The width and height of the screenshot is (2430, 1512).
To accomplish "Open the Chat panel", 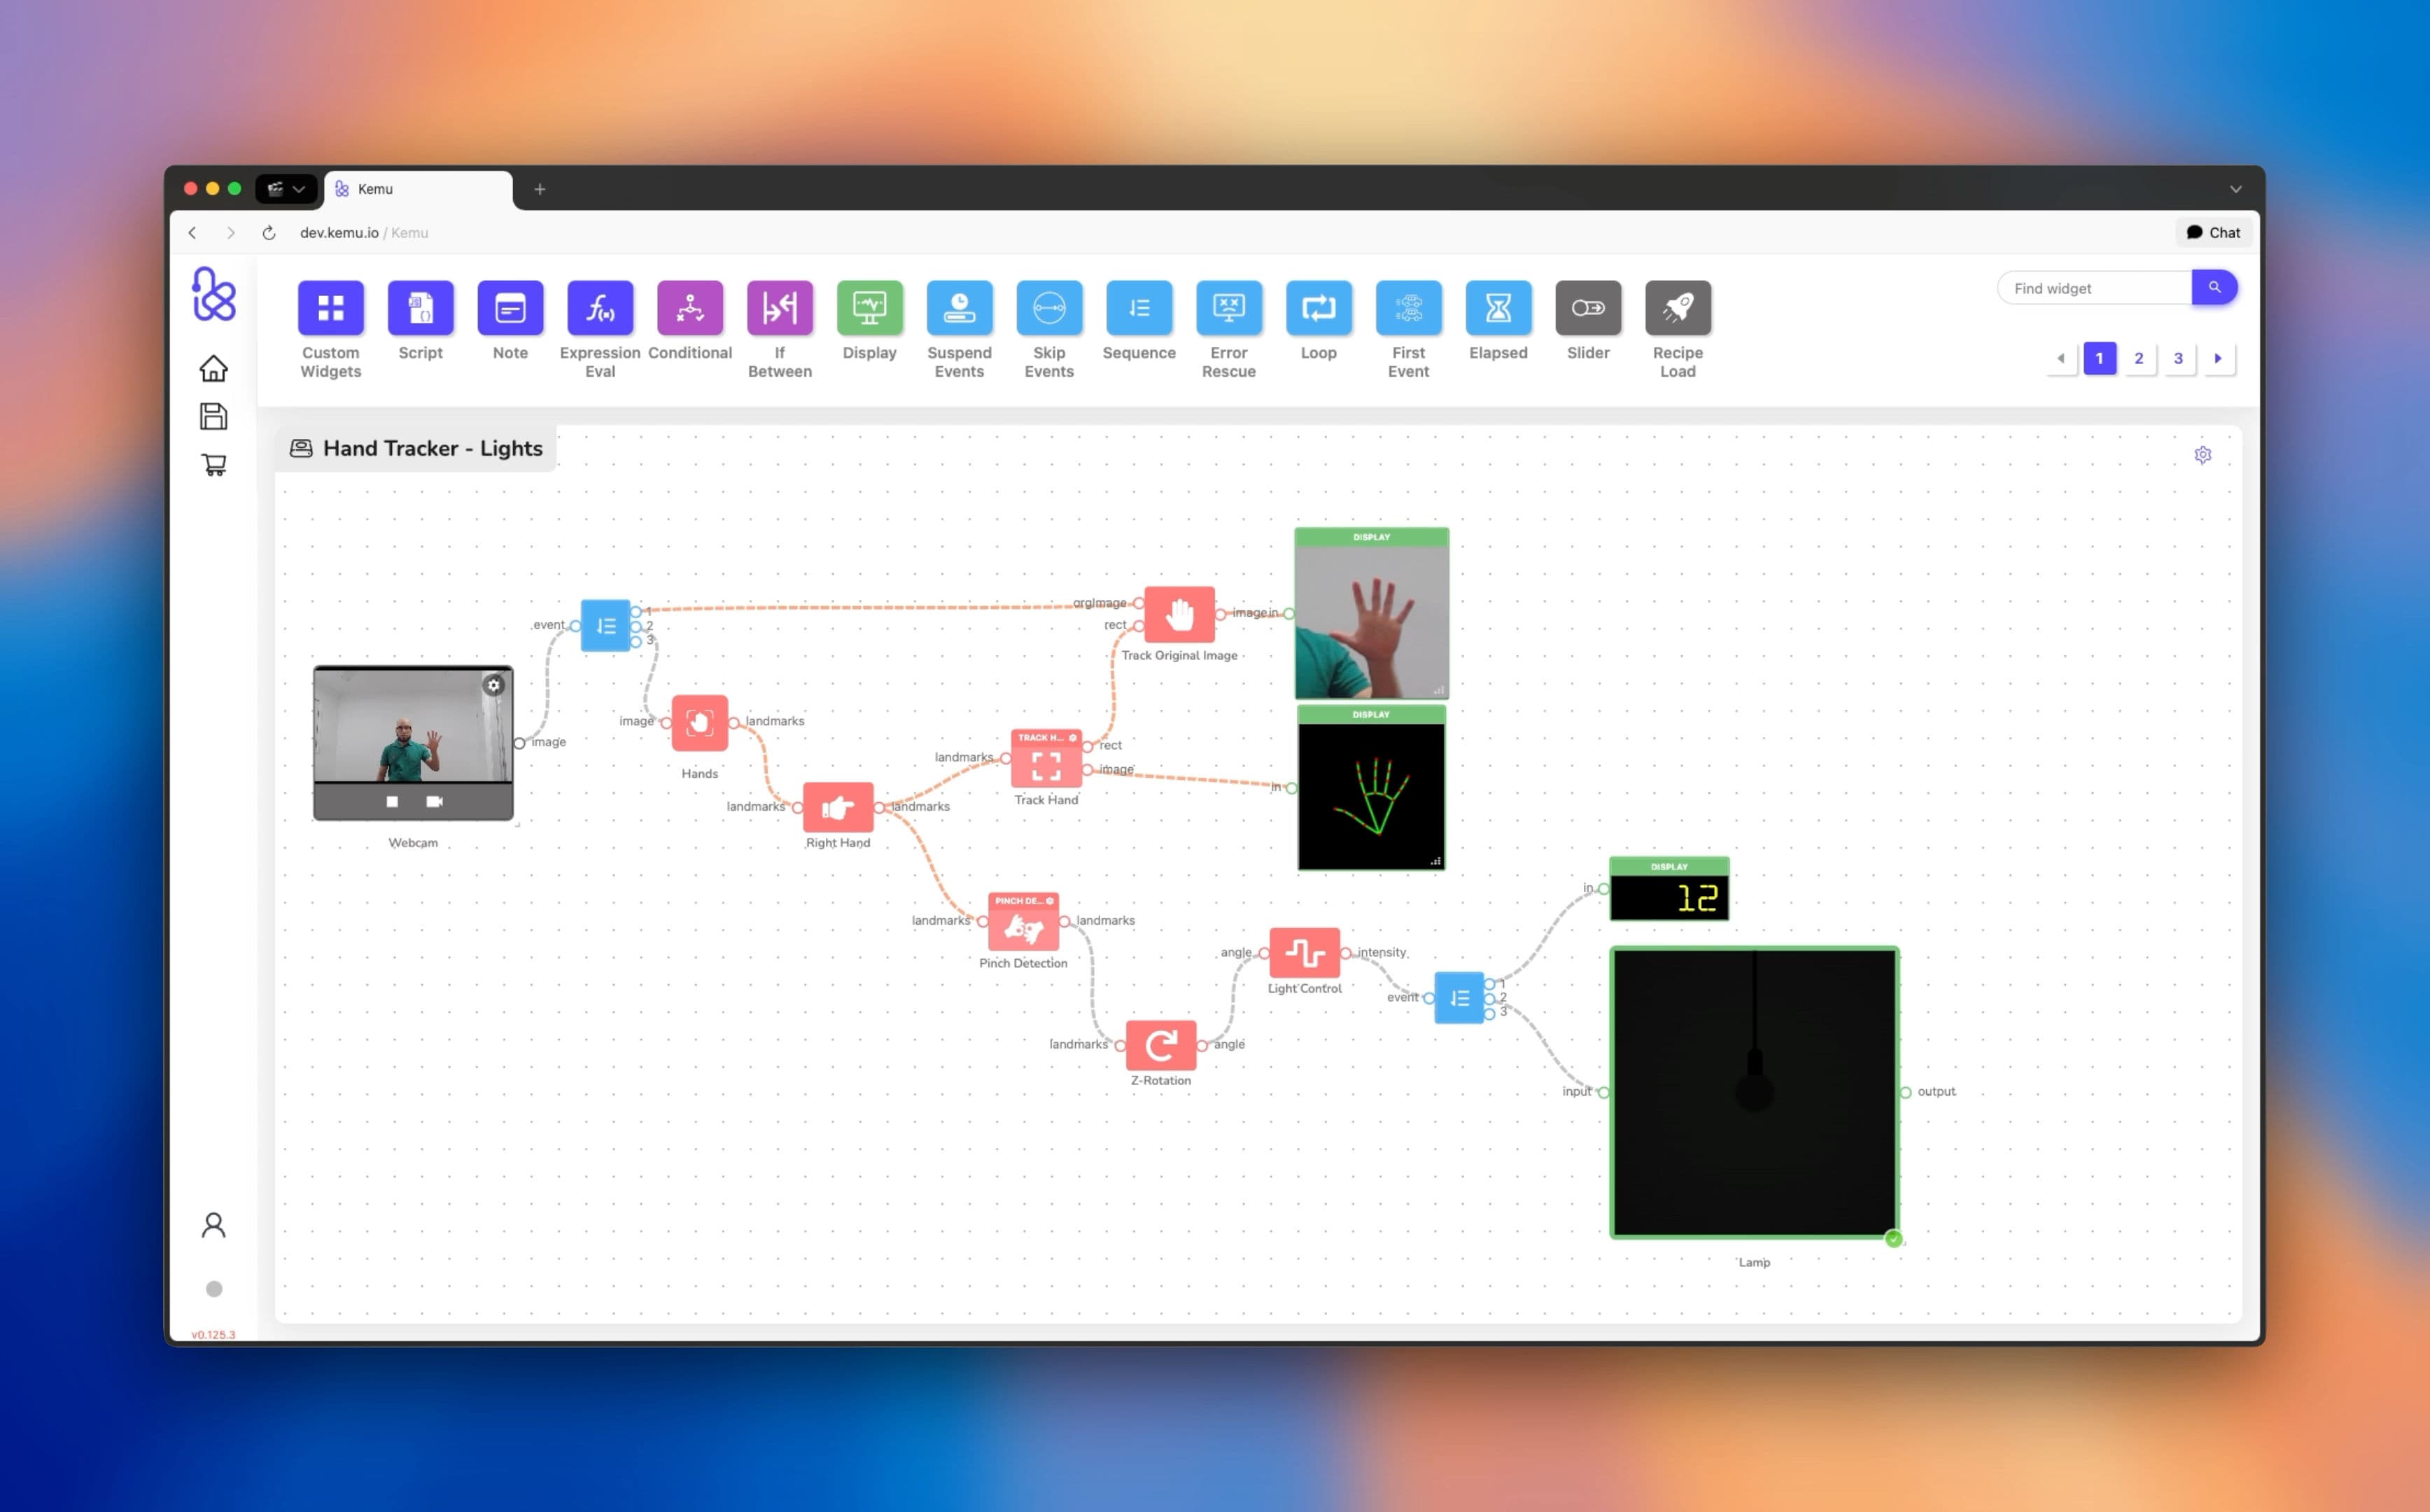I will tap(2213, 232).
